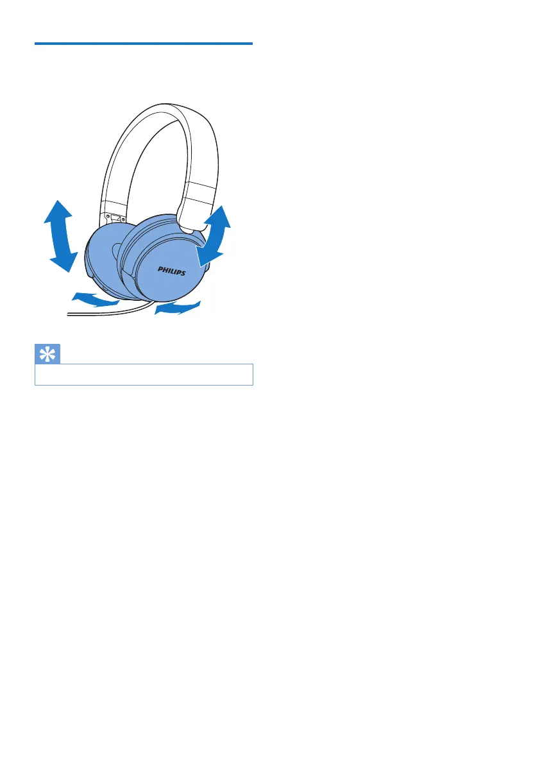
Task: Select the bottom-left swivel arrow under rear ear cup
Action: tap(95, 300)
